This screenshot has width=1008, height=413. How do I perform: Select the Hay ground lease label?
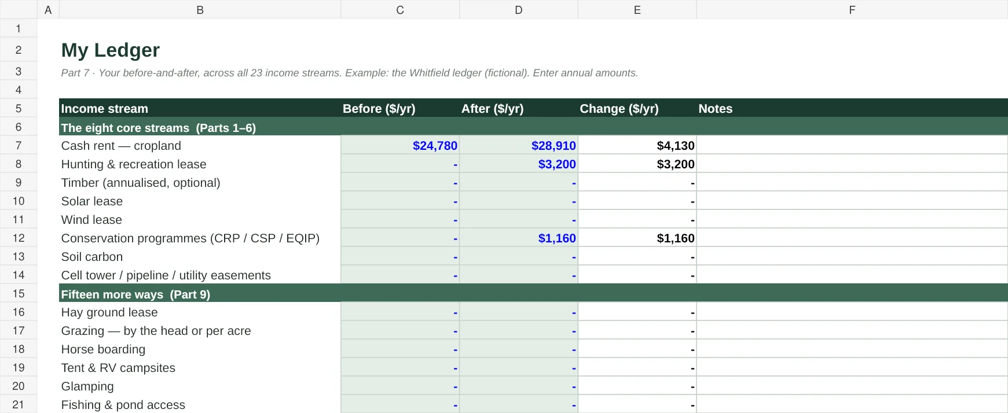click(x=109, y=312)
